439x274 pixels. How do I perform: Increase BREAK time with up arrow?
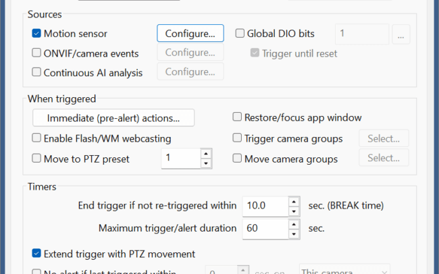(x=294, y=202)
